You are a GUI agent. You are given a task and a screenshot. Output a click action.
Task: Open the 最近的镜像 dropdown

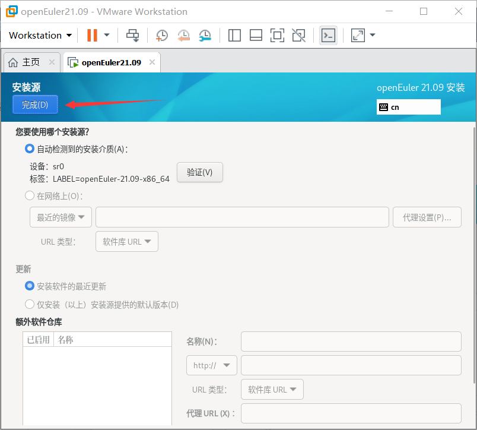[x=61, y=217]
